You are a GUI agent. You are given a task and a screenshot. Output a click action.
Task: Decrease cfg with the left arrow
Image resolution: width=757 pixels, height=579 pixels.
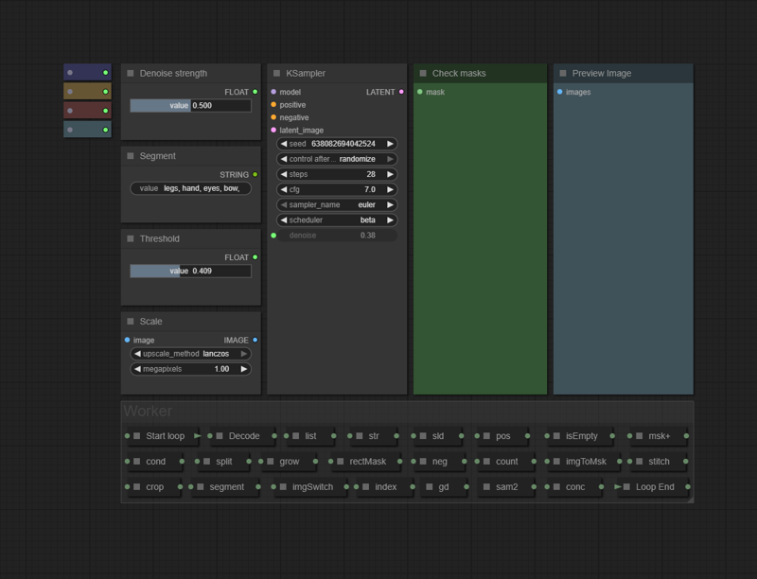[x=283, y=189]
